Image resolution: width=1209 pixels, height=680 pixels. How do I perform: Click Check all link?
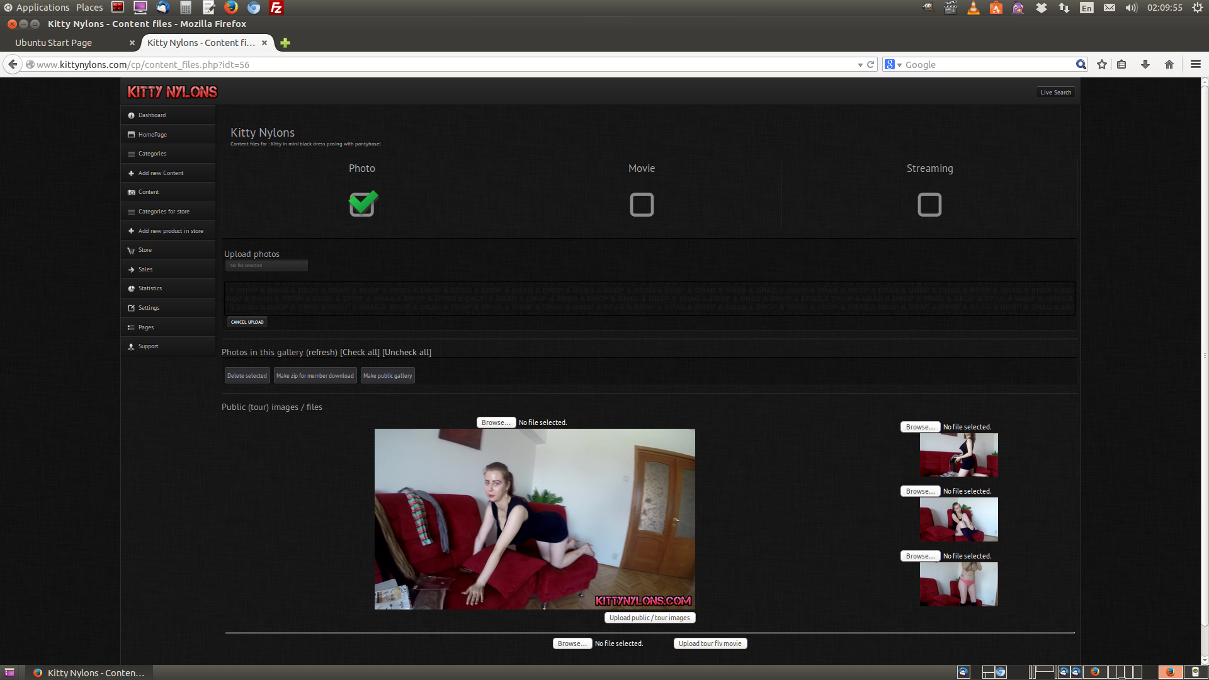coord(360,353)
